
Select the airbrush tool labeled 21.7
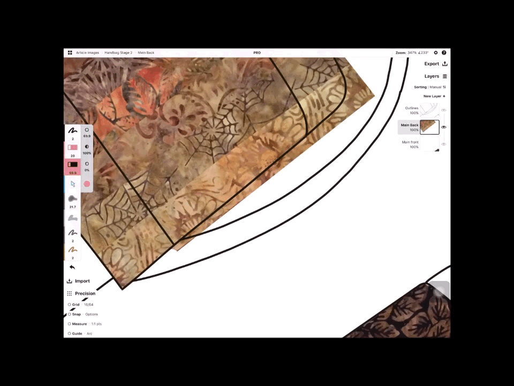tap(72, 198)
